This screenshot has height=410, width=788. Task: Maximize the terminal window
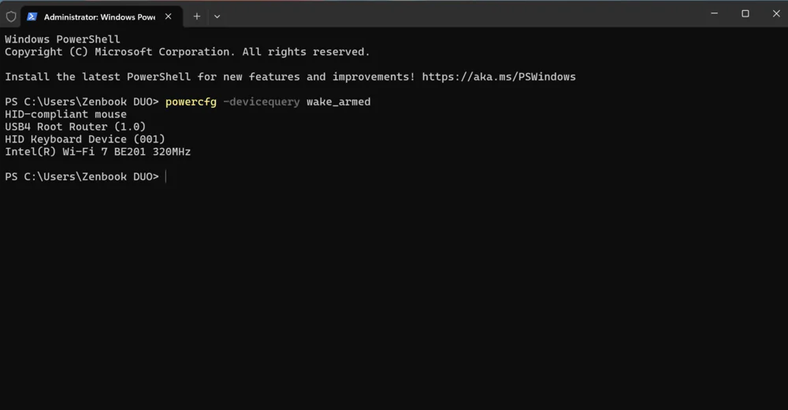745,13
